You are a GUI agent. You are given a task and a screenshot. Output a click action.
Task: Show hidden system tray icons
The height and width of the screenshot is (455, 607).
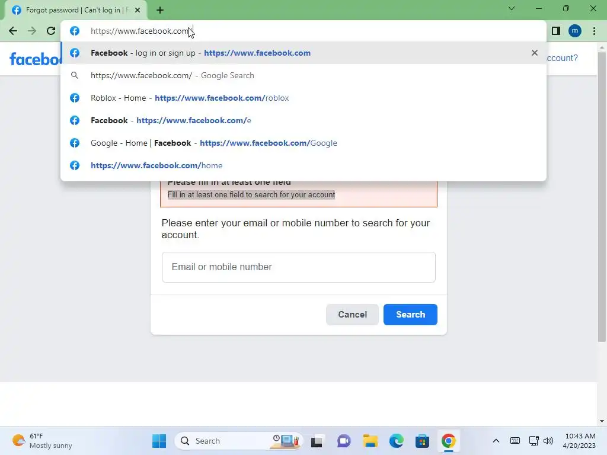click(x=496, y=441)
